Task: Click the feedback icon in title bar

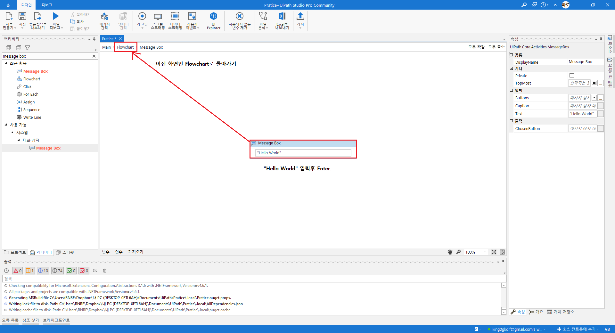Action: click(534, 5)
